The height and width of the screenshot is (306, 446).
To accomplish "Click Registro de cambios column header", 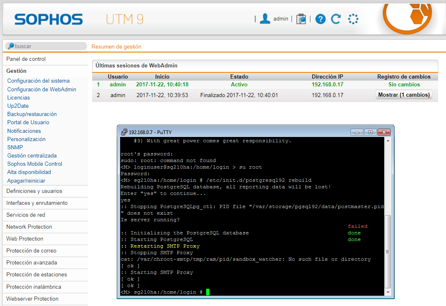I will pyautogui.click(x=404, y=77).
